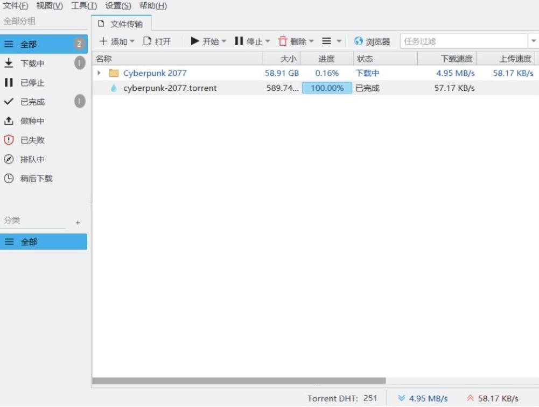539x407 pixels.
Task: Sort by the 进度 column header
Action: 327,59
